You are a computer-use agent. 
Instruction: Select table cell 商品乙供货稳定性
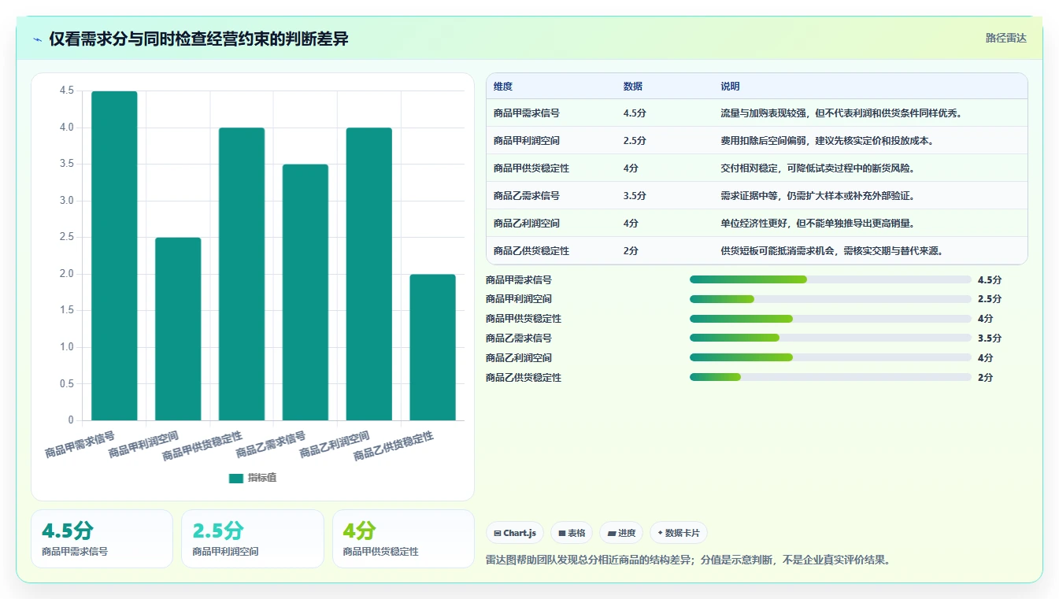531,251
